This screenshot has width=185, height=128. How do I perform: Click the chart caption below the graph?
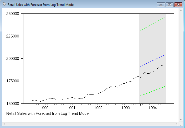[48, 113]
